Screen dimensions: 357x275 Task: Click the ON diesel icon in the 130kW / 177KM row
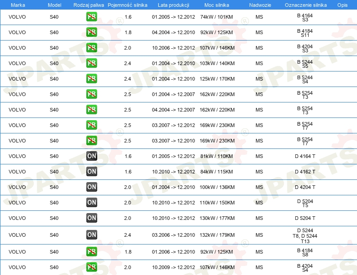91,218
